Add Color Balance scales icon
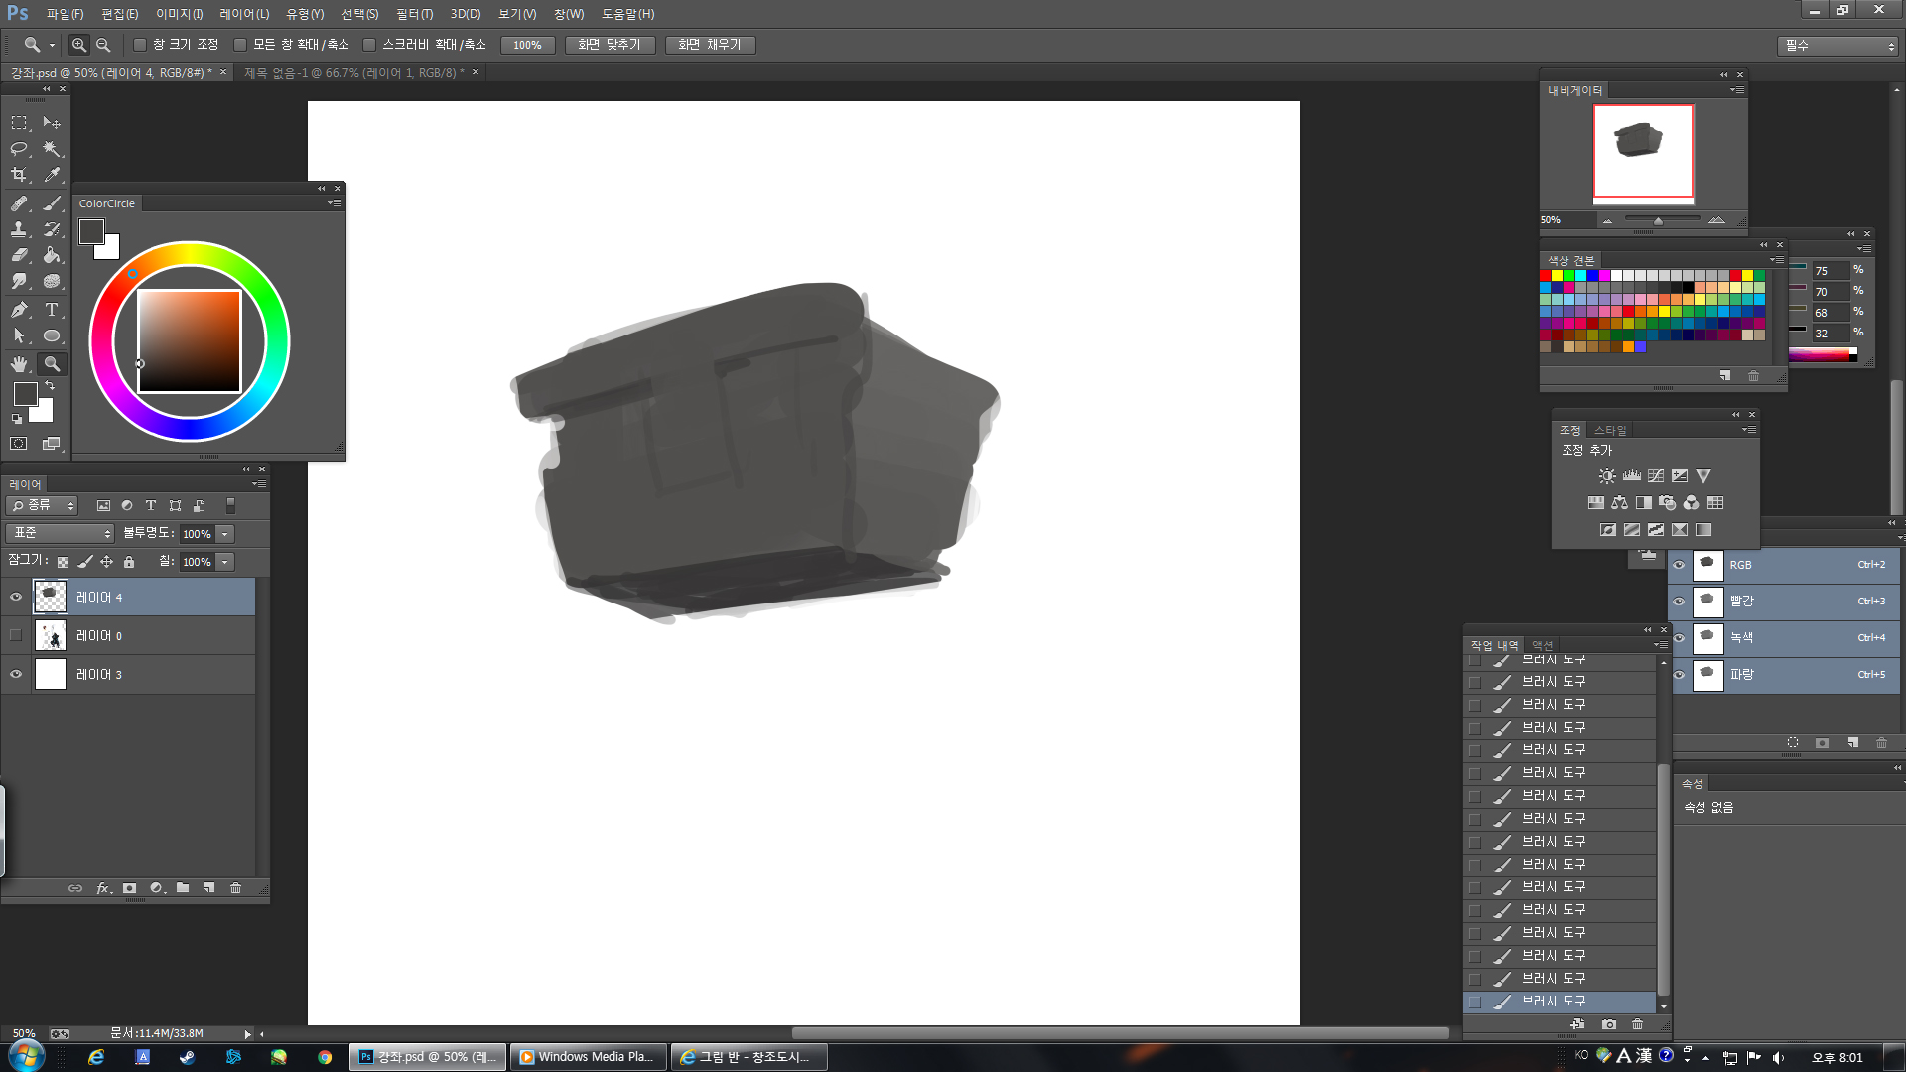The width and height of the screenshot is (1906, 1072). [1620, 503]
